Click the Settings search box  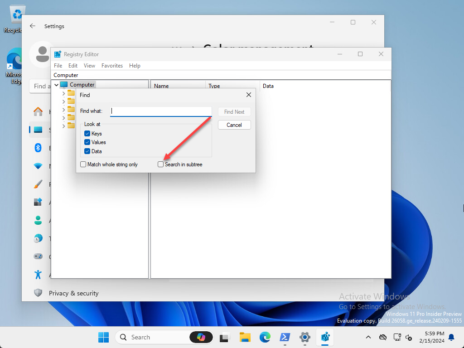40,87
